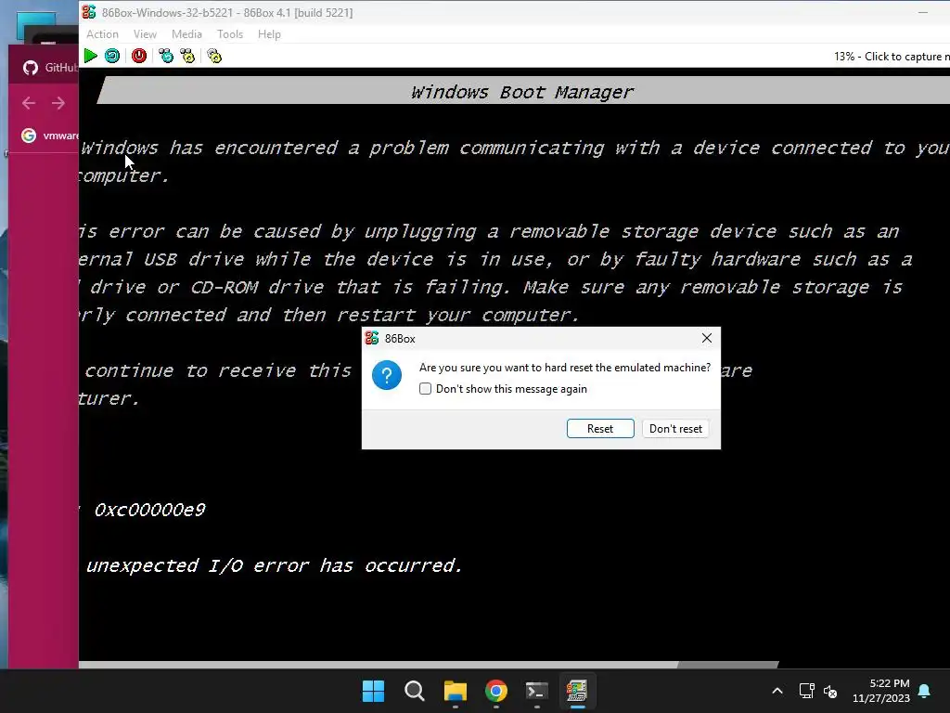The width and height of the screenshot is (950, 713).
Task: Open the Windows Start menu
Action: point(373,691)
